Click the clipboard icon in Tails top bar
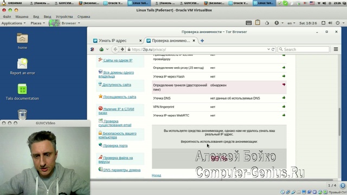 [258, 23]
